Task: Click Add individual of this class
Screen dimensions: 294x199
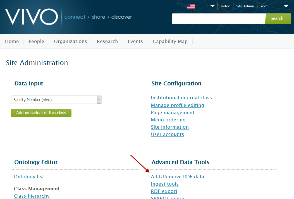Action: coord(41,113)
